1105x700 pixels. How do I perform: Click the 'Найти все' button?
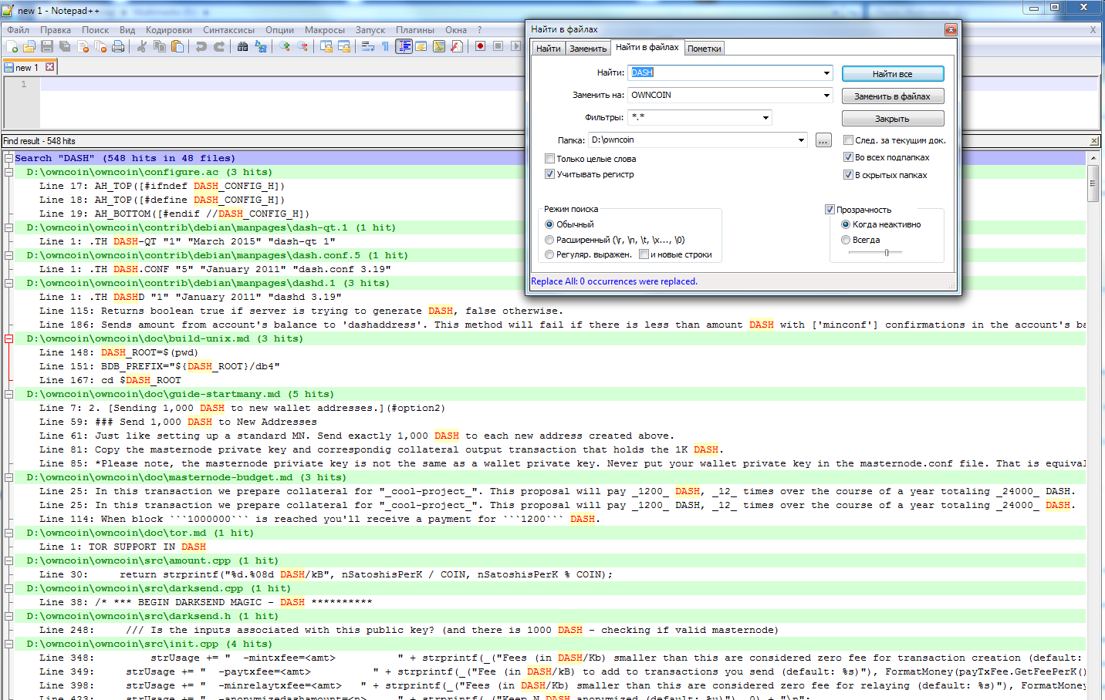coord(893,74)
